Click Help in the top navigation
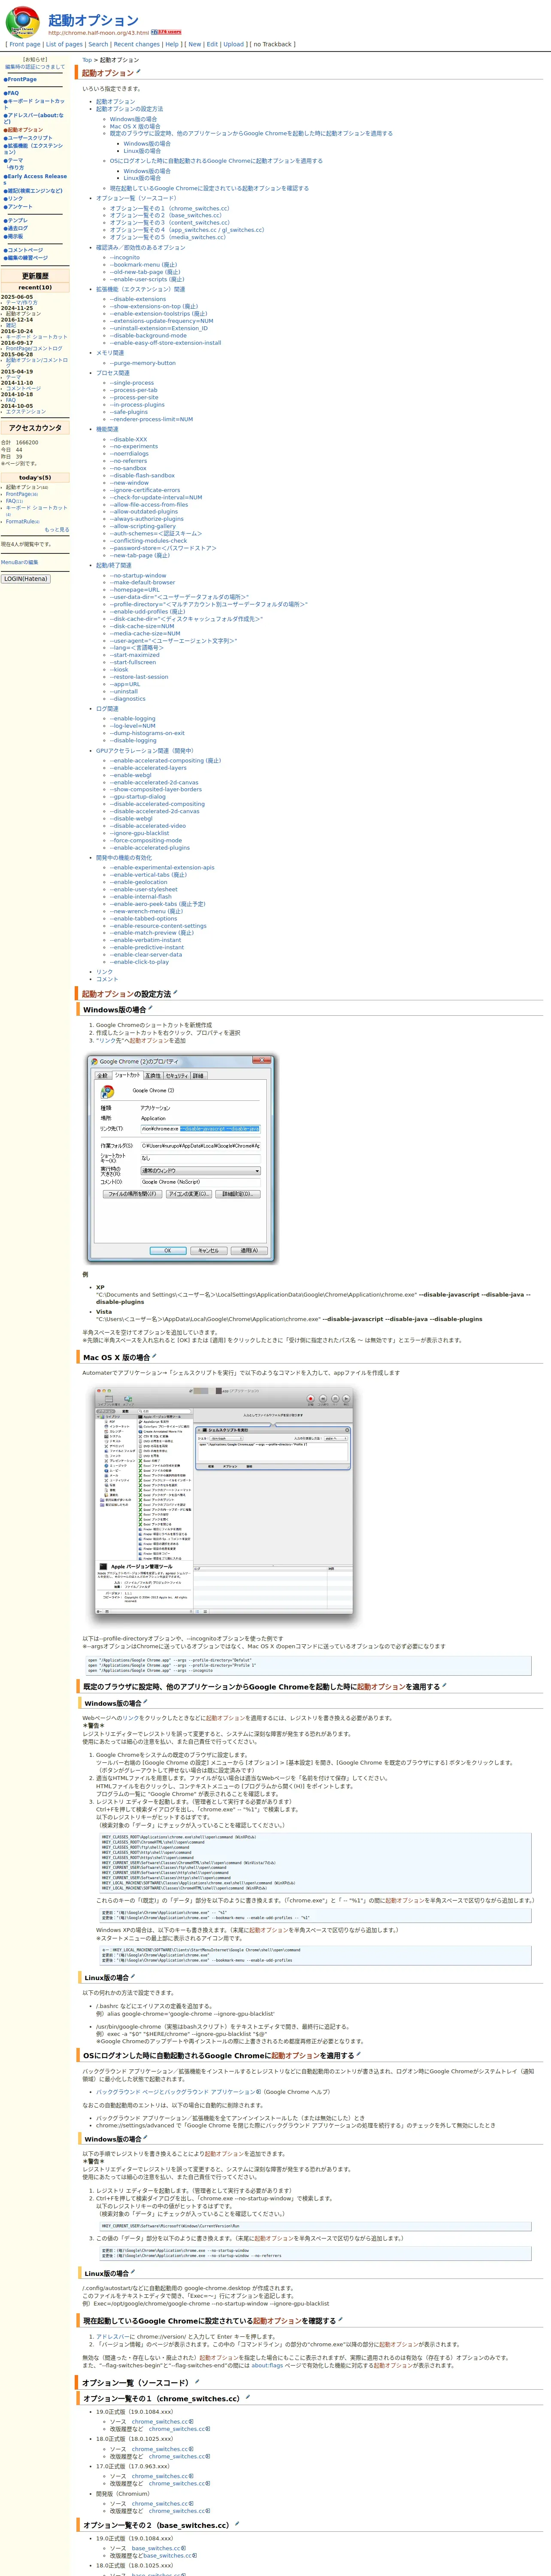 pos(172,44)
